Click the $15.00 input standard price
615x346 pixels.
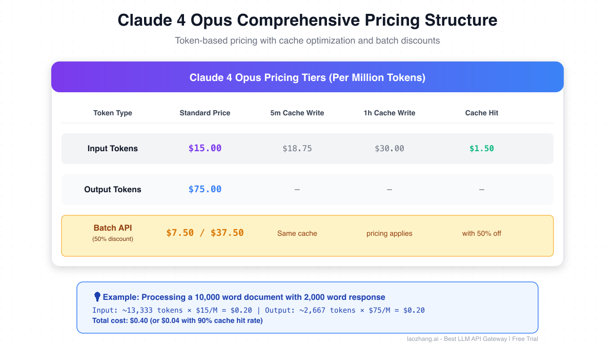point(205,149)
